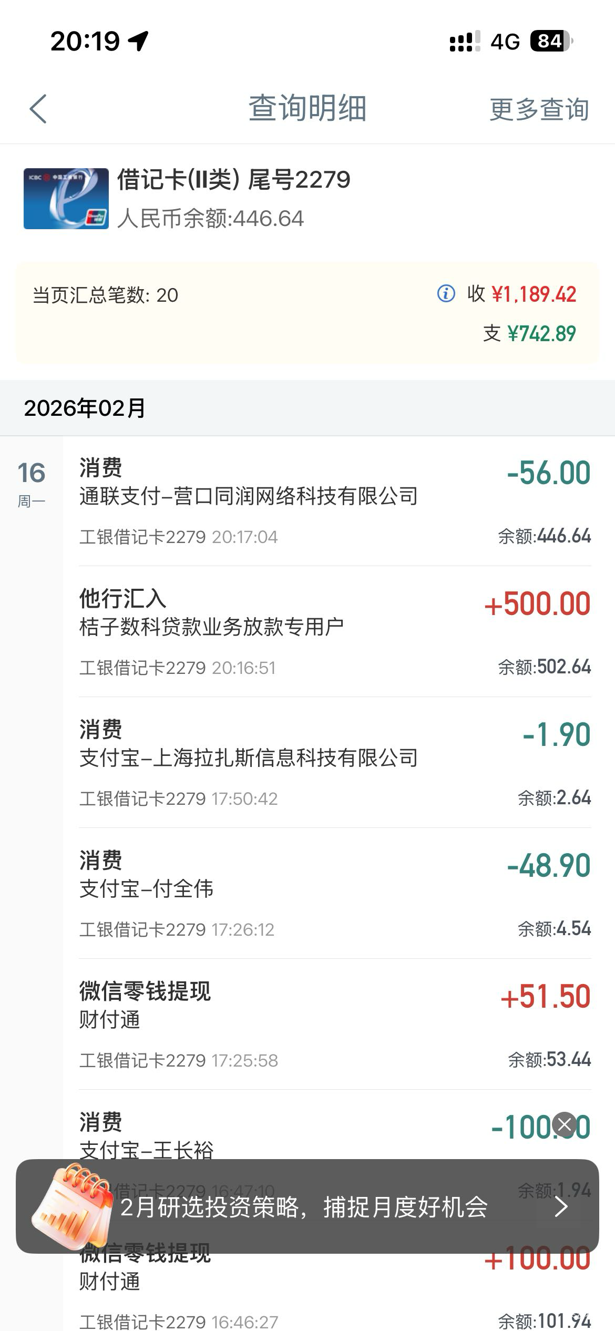
Task: Expand banner with right chevron arrow
Action: [561, 1206]
